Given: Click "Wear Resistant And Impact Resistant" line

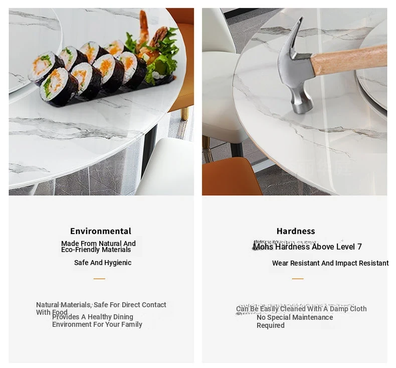Looking at the screenshot, I should [330, 263].
